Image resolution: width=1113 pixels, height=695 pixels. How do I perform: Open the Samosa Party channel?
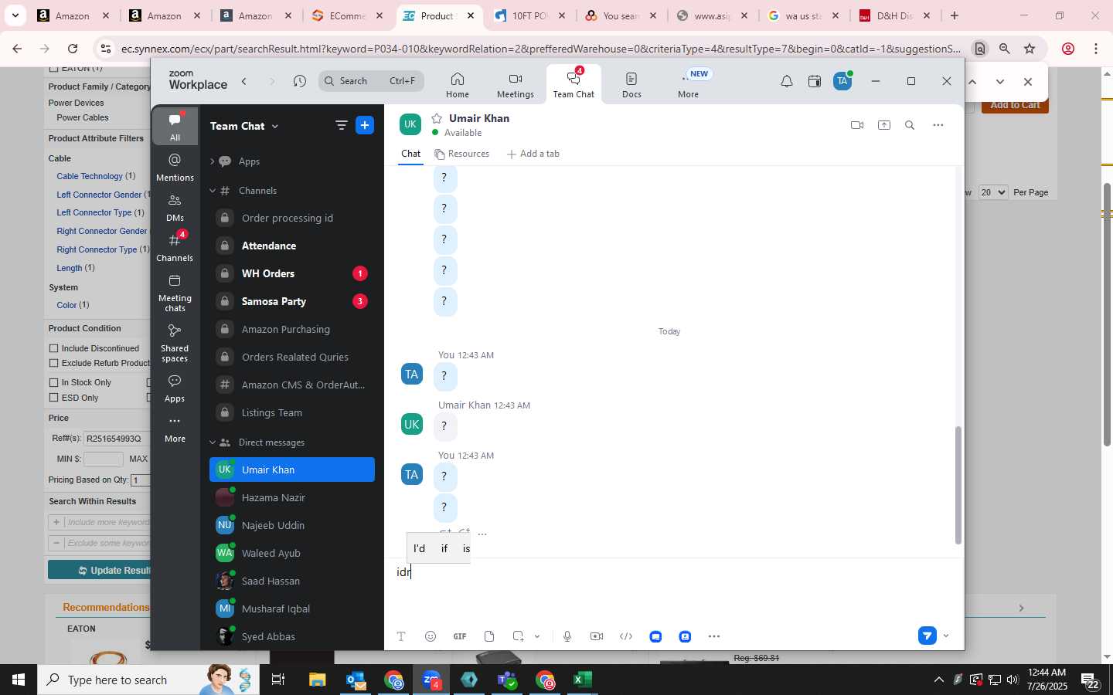tap(292, 301)
